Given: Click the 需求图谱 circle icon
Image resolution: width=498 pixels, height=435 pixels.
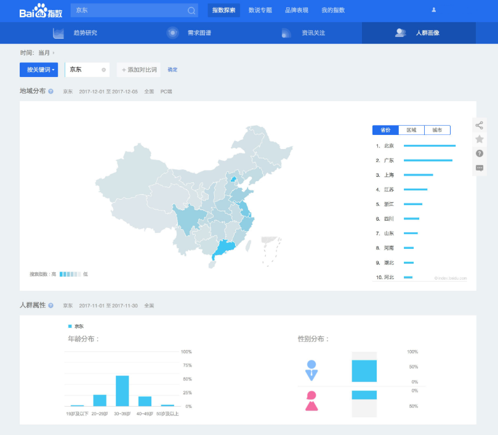Looking at the screenshot, I should (172, 33).
